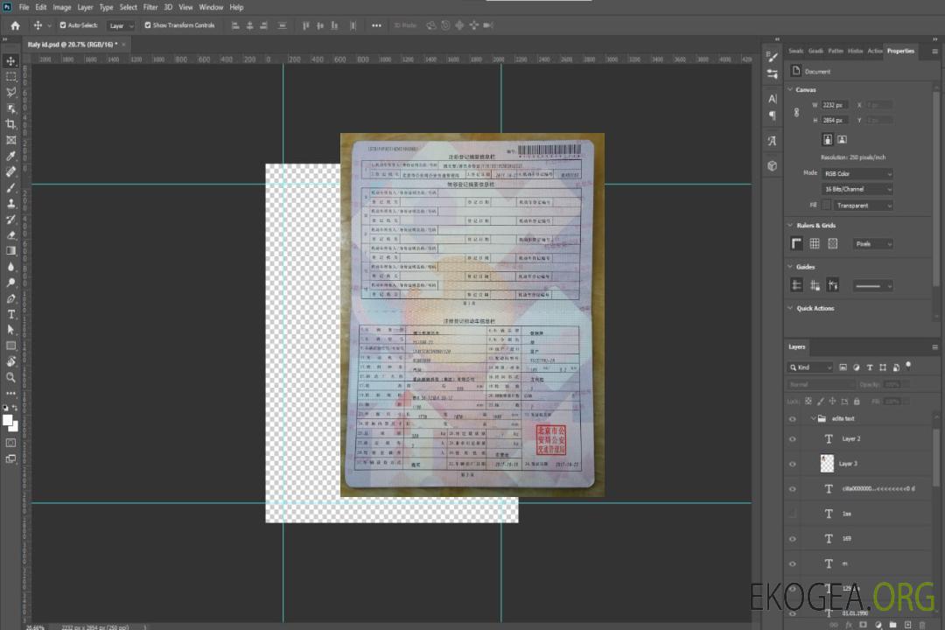Click the canvas Fill color swatch
The width and height of the screenshot is (945, 630).
pos(826,206)
